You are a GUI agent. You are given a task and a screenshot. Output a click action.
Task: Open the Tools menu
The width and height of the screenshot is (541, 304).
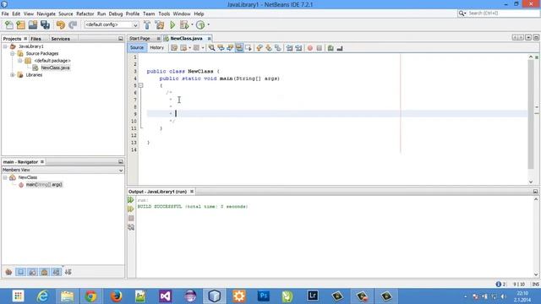click(x=164, y=14)
